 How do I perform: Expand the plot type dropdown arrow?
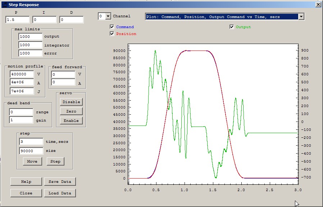coord(301,17)
